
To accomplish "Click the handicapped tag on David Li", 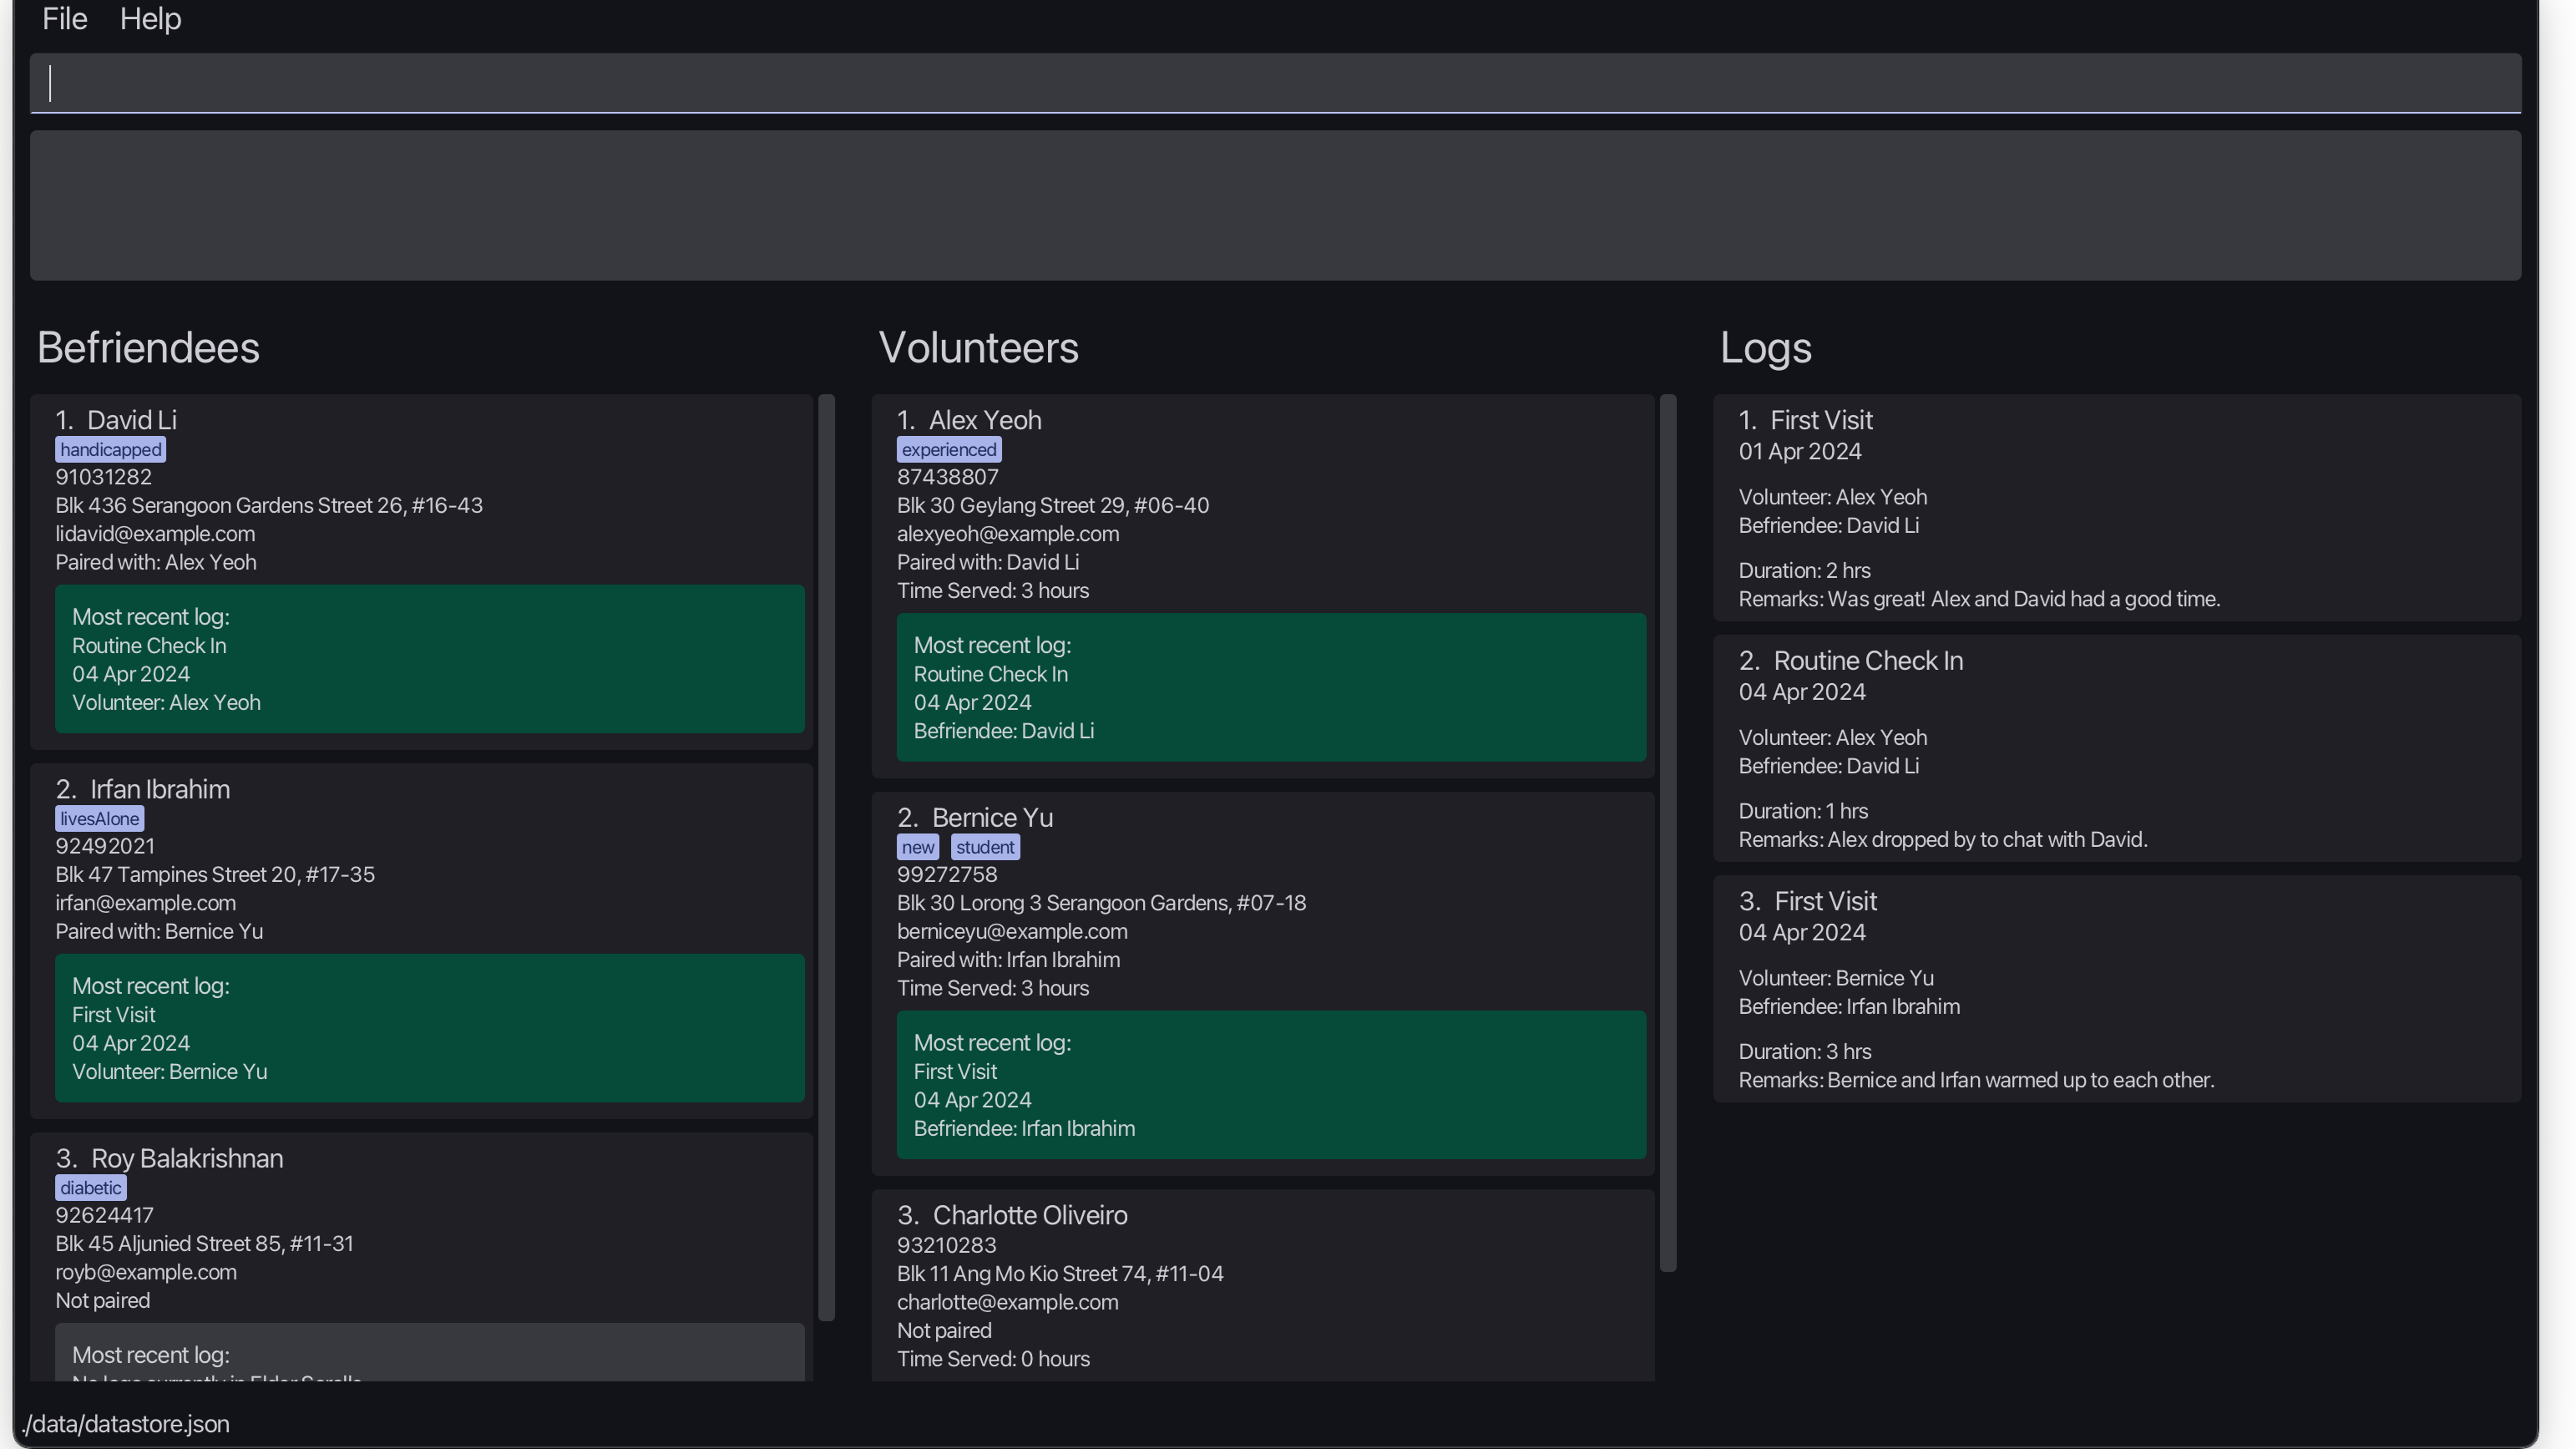I will click(110, 450).
